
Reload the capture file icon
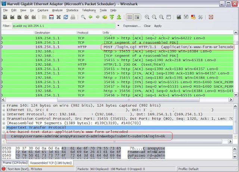[66, 17]
